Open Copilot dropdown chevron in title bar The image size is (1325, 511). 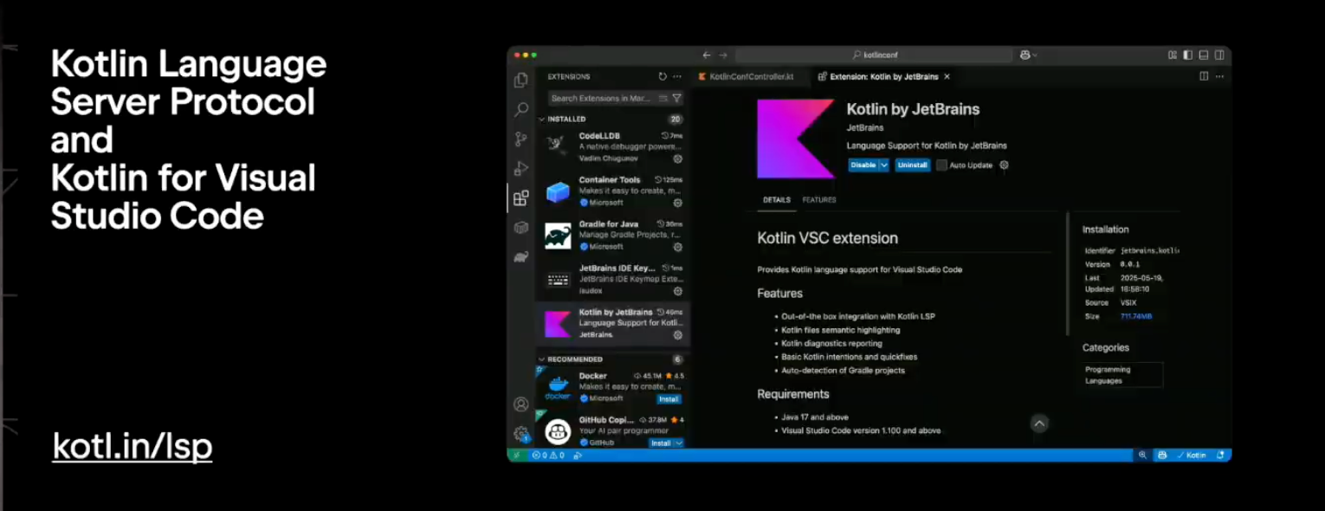click(1035, 55)
